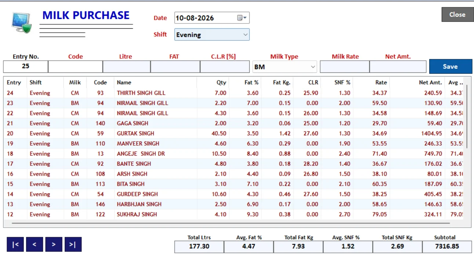Select row SUKHRAJ SINGH
474x257 pixels.
233,214
